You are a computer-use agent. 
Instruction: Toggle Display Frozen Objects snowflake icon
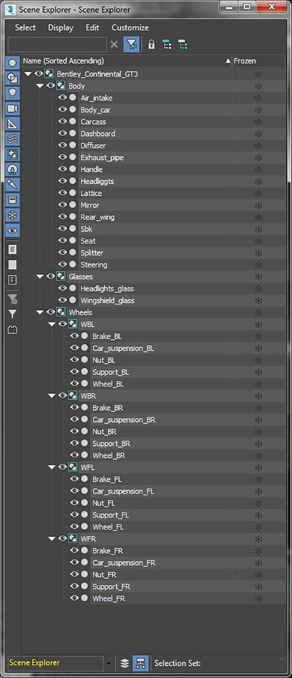pos(13,215)
